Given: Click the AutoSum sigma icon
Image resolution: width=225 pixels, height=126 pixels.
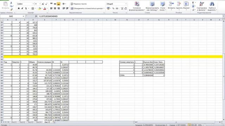Looking at the screenshot, I should click(x=193, y=3).
